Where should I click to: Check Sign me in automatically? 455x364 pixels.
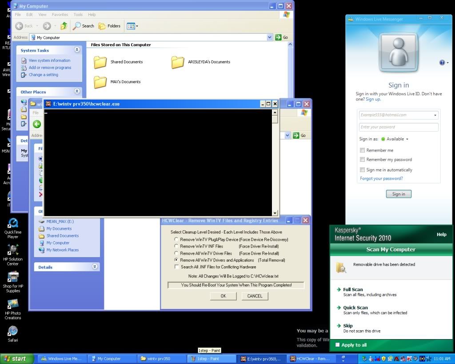point(362,170)
